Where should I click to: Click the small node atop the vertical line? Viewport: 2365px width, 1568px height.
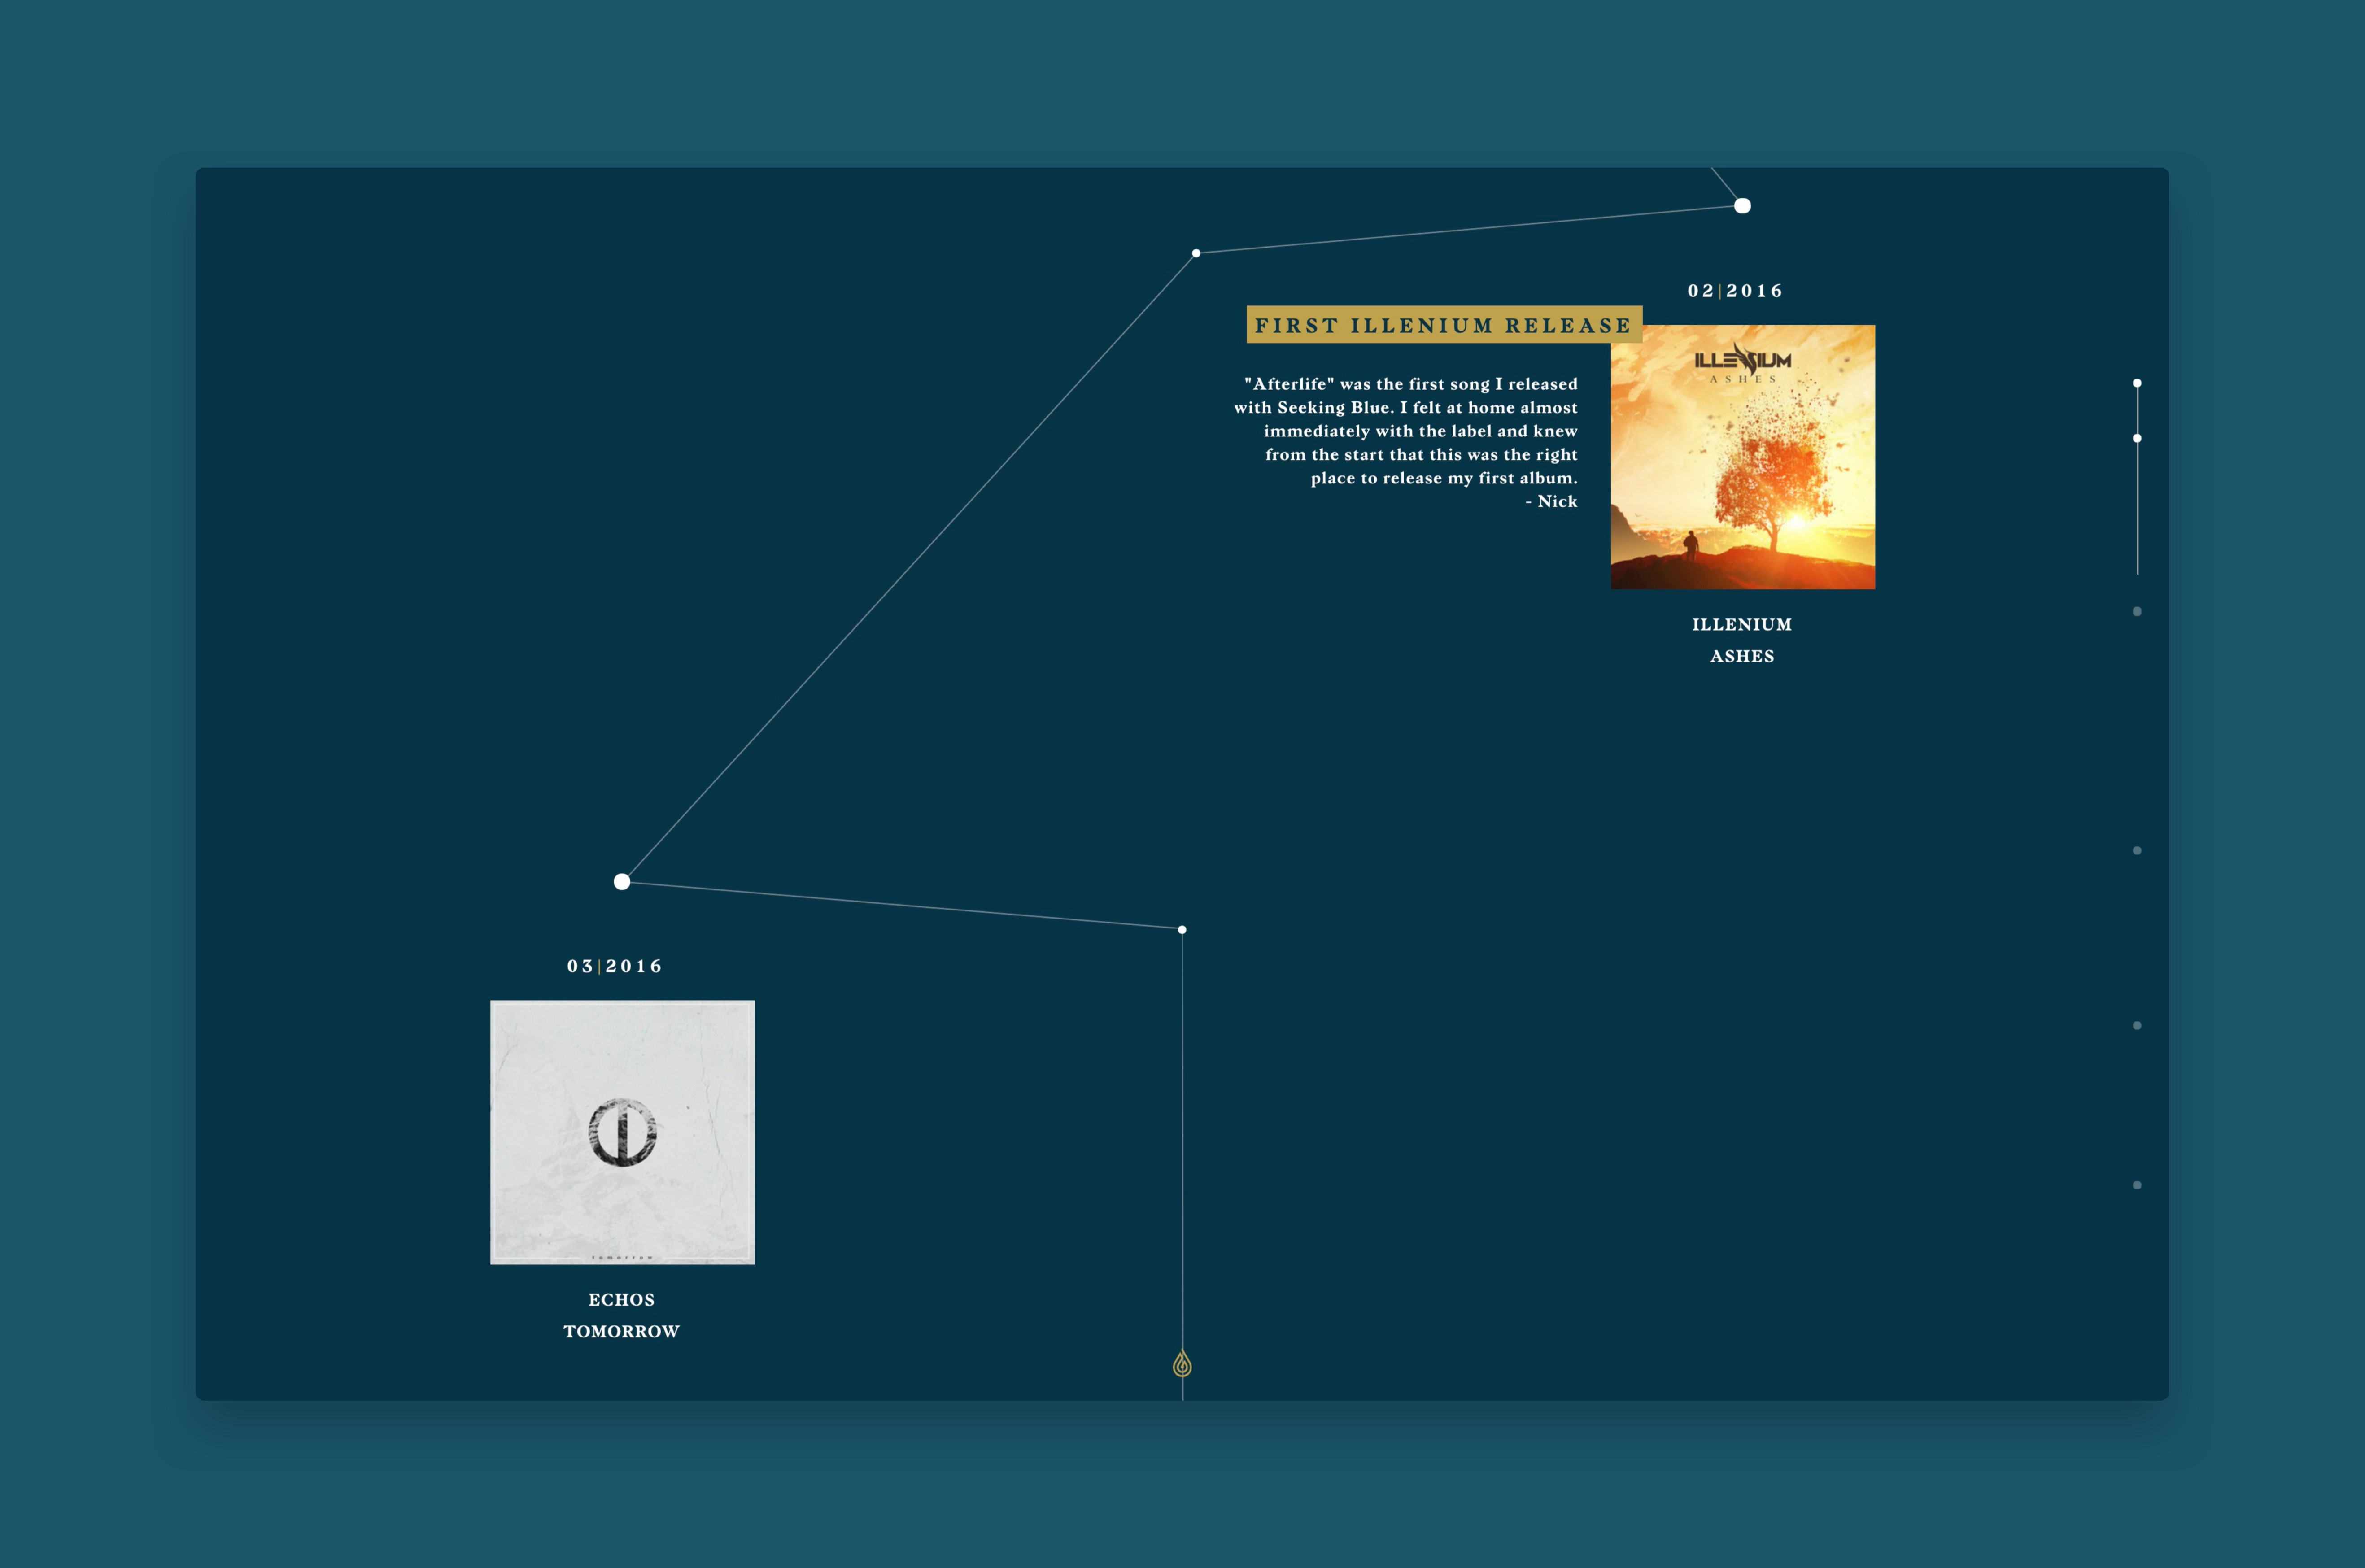click(x=1182, y=930)
